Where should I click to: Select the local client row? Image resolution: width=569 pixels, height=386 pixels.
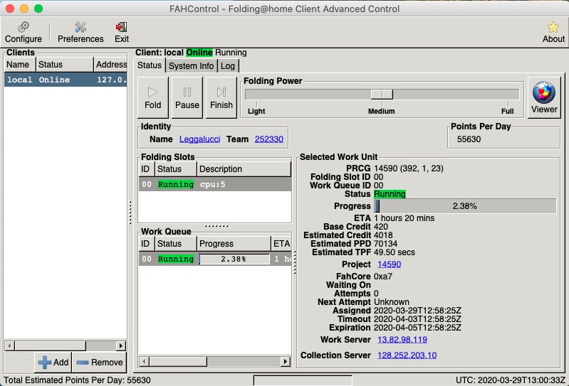click(x=65, y=80)
